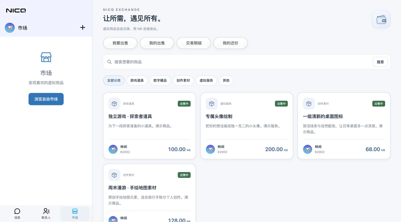
Task: Open 周末漫游·手绘地图素材 listing title
Action: pos(132,188)
